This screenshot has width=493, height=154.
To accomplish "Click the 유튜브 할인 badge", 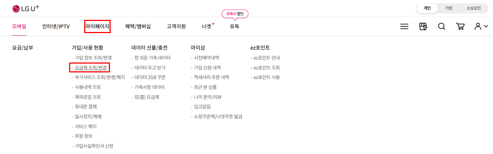I will 235,14.
